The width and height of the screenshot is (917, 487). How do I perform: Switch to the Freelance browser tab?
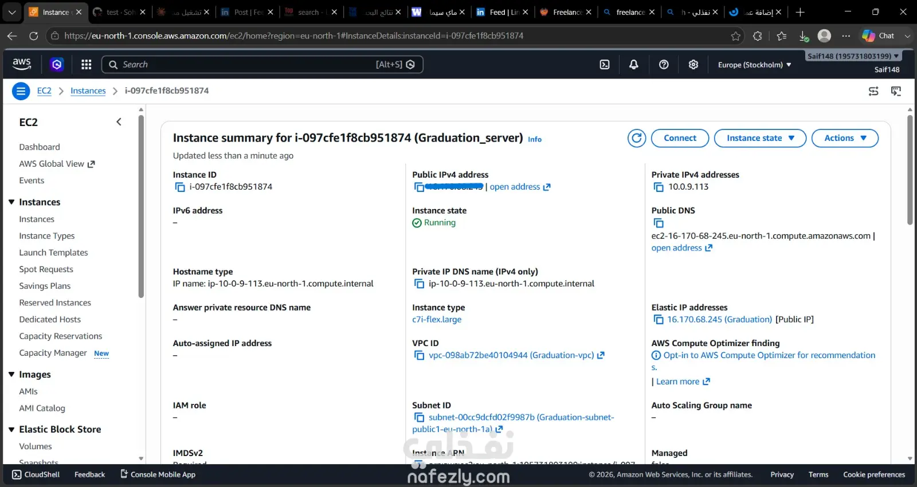click(567, 12)
